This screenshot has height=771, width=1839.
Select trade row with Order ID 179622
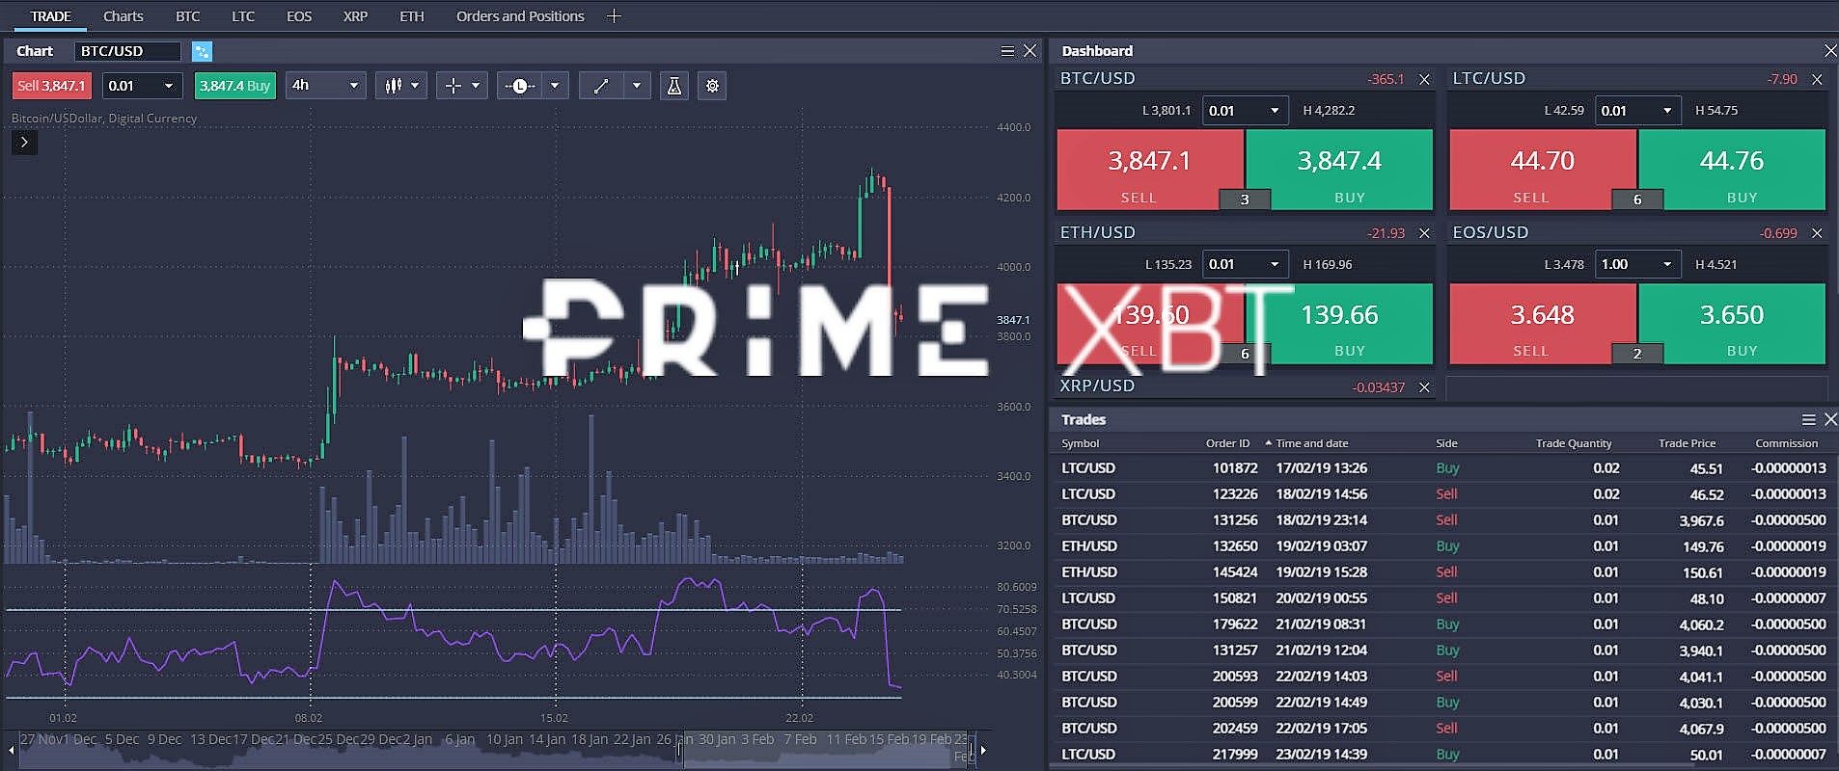pyautogui.click(x=1443, y=625)
